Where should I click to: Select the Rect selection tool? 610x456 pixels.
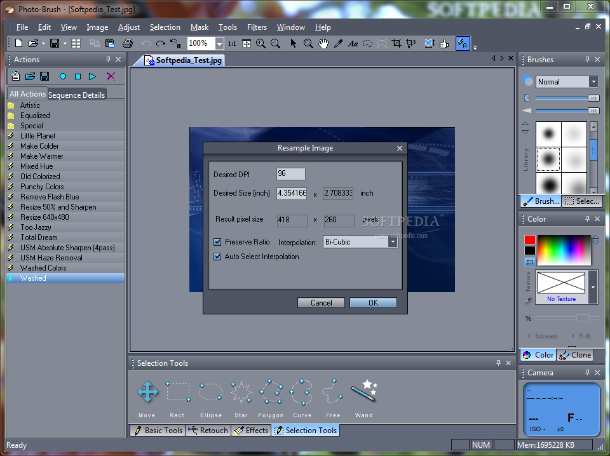[x=178, y=391]
